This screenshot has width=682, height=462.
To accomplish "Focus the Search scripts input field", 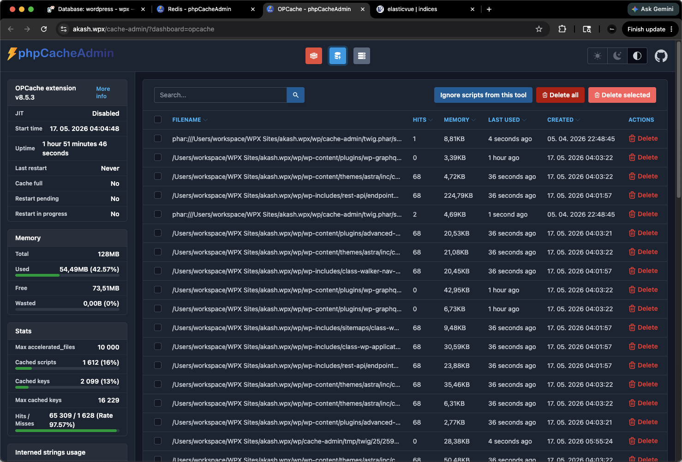I will 221,95.
